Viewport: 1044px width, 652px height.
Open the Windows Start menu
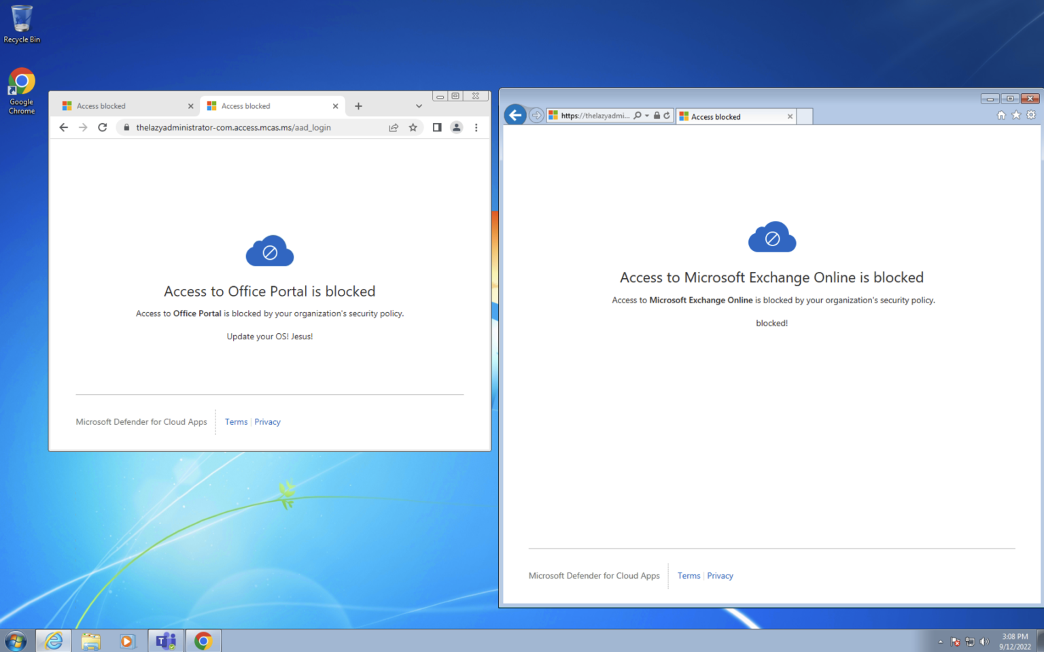tap(16, 640)
